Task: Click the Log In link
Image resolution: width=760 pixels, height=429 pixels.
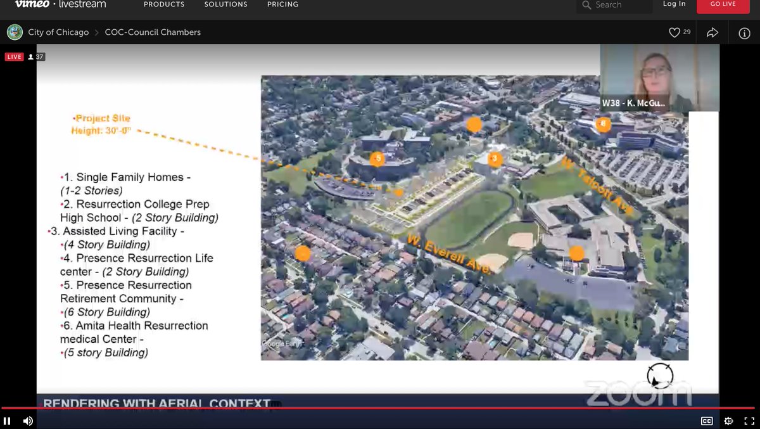Action: coord(674,4)
